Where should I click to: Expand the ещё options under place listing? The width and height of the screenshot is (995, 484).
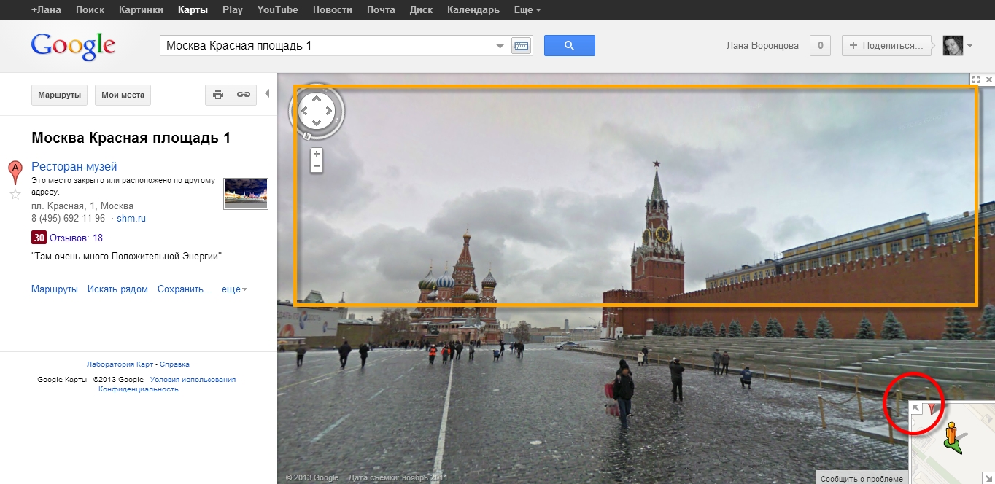coord(234,289)
